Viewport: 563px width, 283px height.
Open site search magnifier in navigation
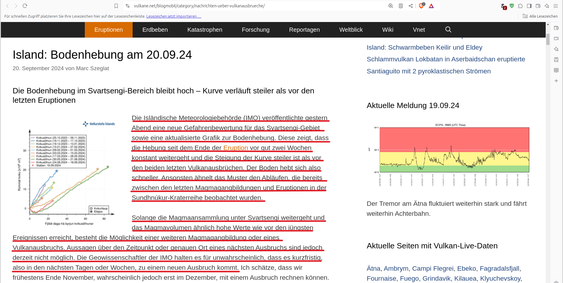[448, 30]
